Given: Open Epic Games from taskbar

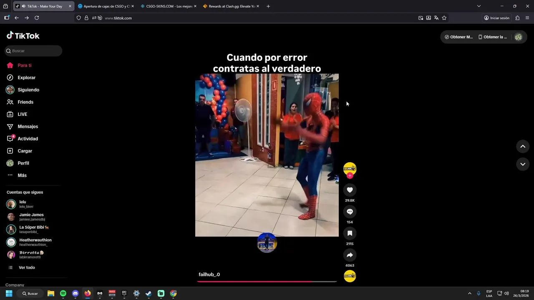Looking at the screenshot, I should click(x=124, y=293).
